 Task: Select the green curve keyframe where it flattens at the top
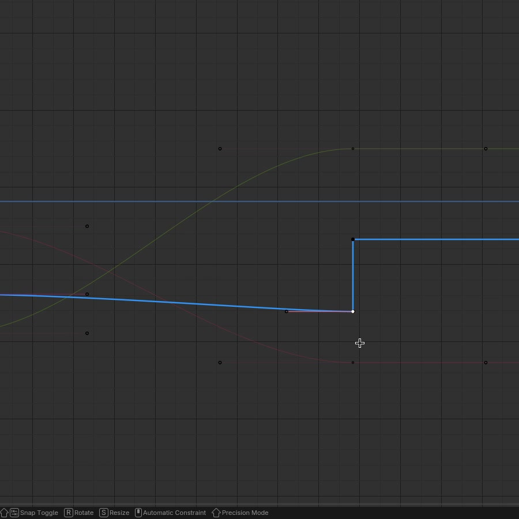coord(353,149)
